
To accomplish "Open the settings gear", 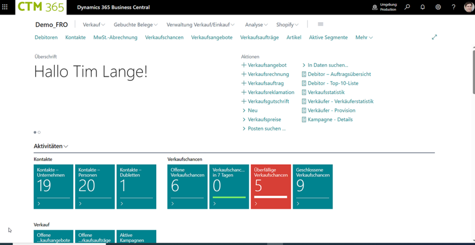I will [438, 7].
